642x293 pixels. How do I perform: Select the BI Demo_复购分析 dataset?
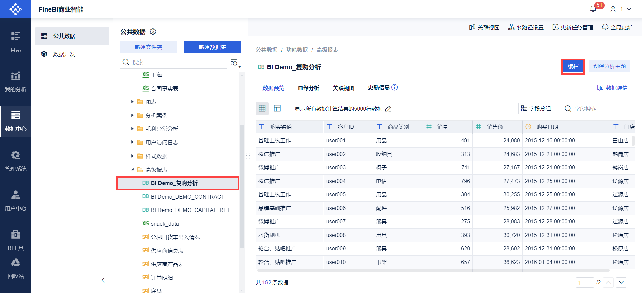[x=178, y=183]
